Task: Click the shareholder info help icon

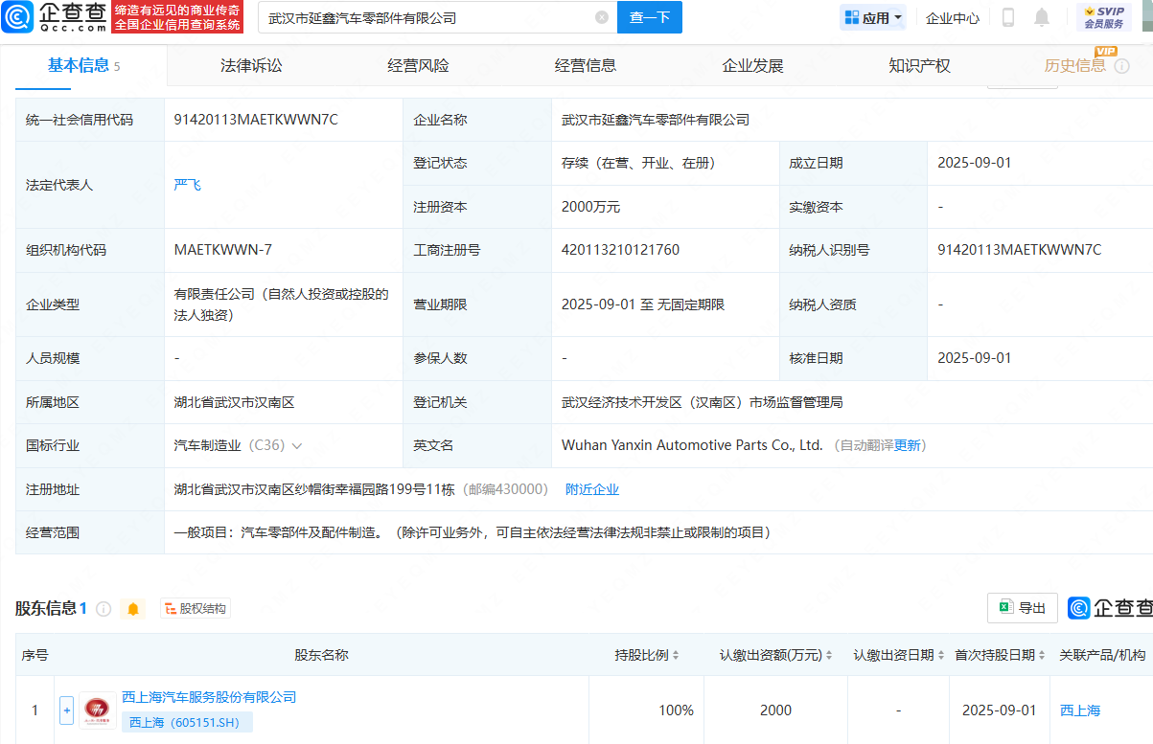Action: coord(104,609)
